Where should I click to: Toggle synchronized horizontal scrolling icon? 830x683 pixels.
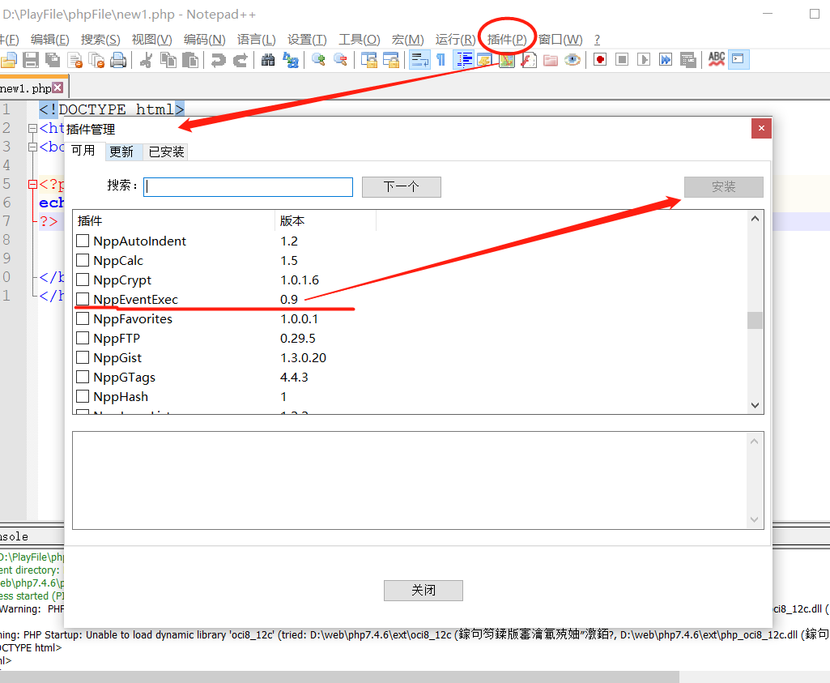(x=390, y=60)
